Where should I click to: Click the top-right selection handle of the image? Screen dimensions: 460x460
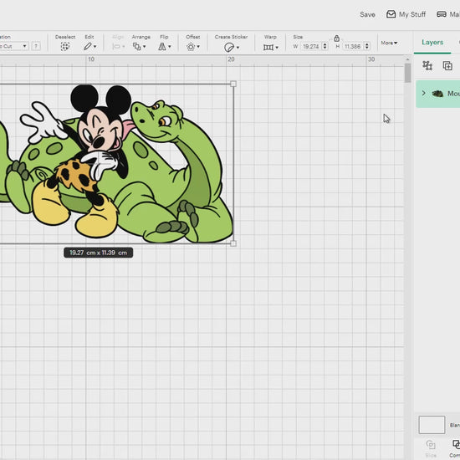pyautogui.click(x=233, y=84)
